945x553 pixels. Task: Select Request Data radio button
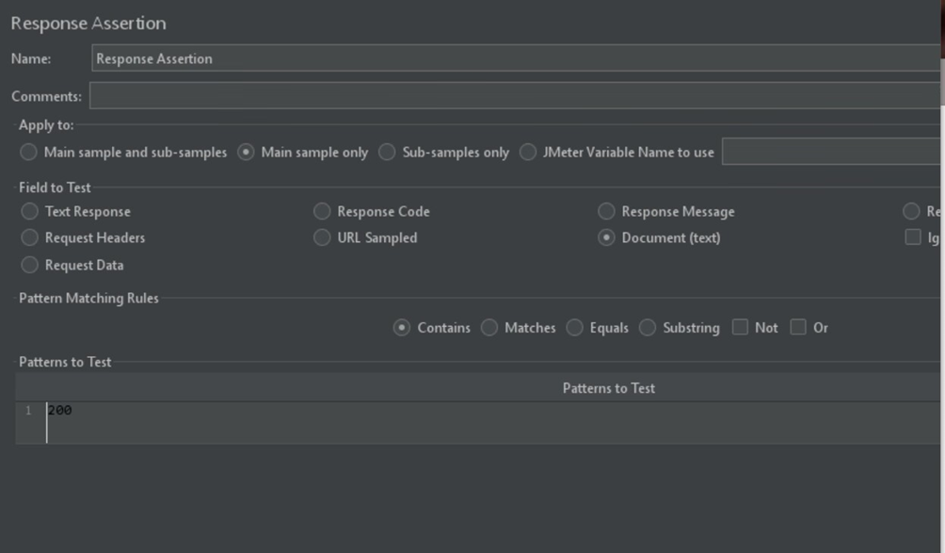[x=30, y=265]
